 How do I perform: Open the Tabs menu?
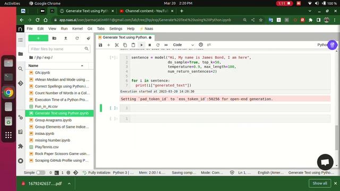click(100, 29)
